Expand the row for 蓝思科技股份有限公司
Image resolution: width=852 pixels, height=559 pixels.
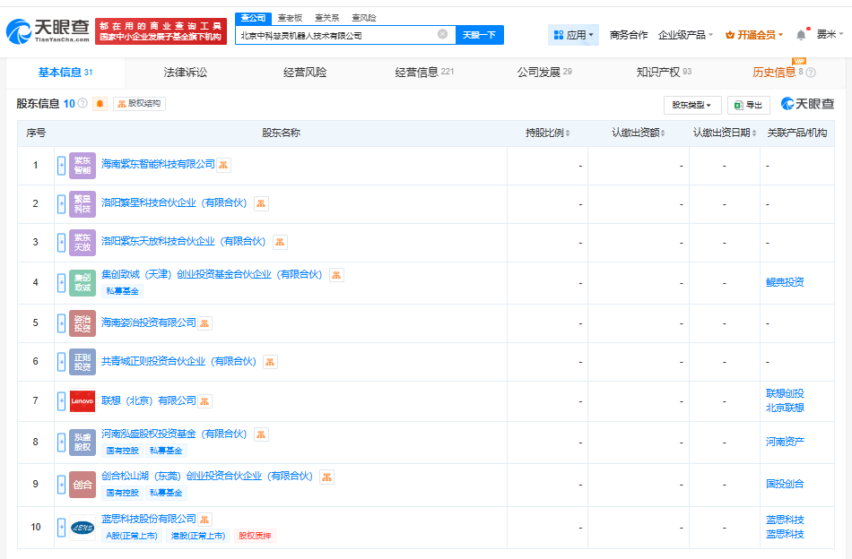point(61,527)
